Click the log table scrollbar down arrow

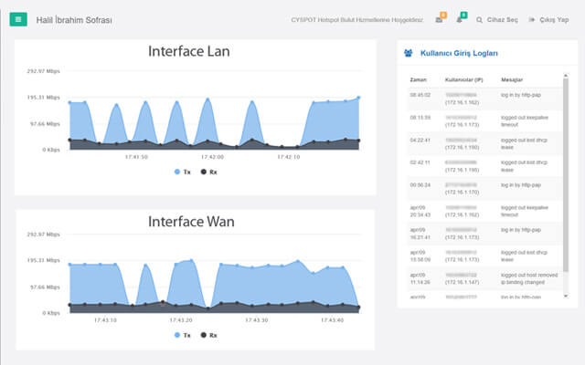566,296
